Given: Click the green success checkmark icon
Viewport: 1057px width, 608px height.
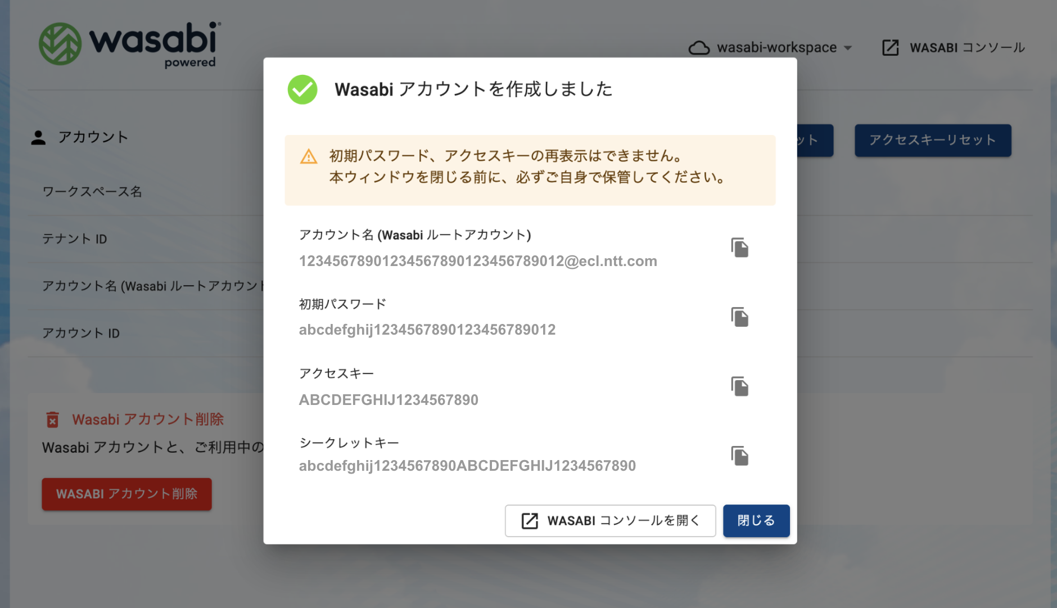Looking at the screenshot, I should click(x=302, y=89).
